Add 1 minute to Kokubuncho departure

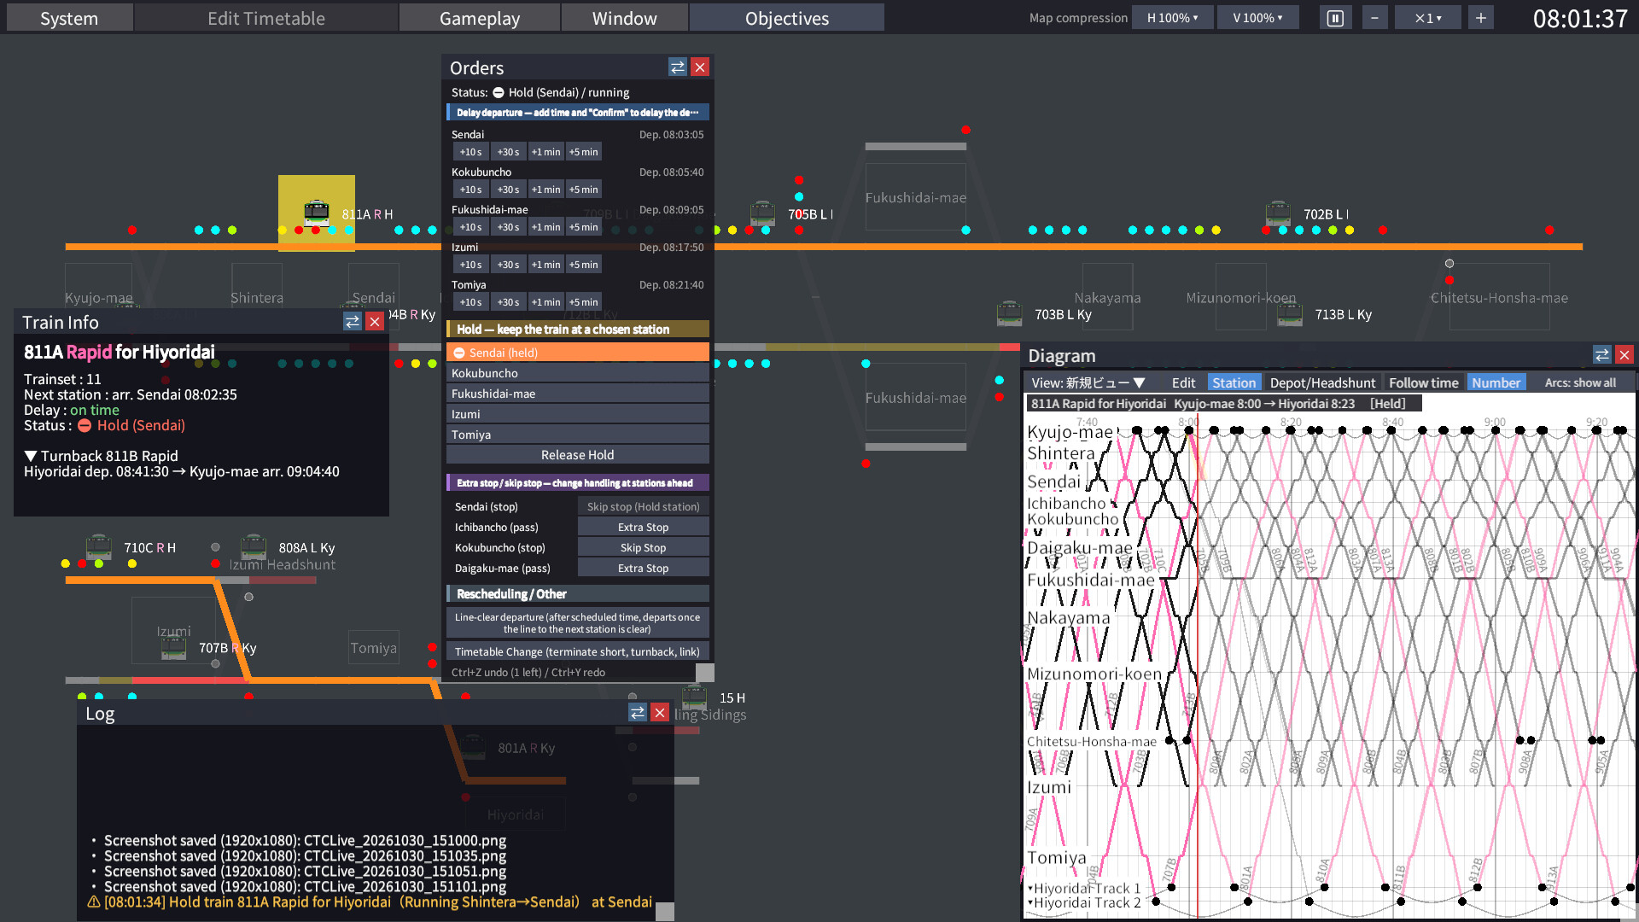545,190
